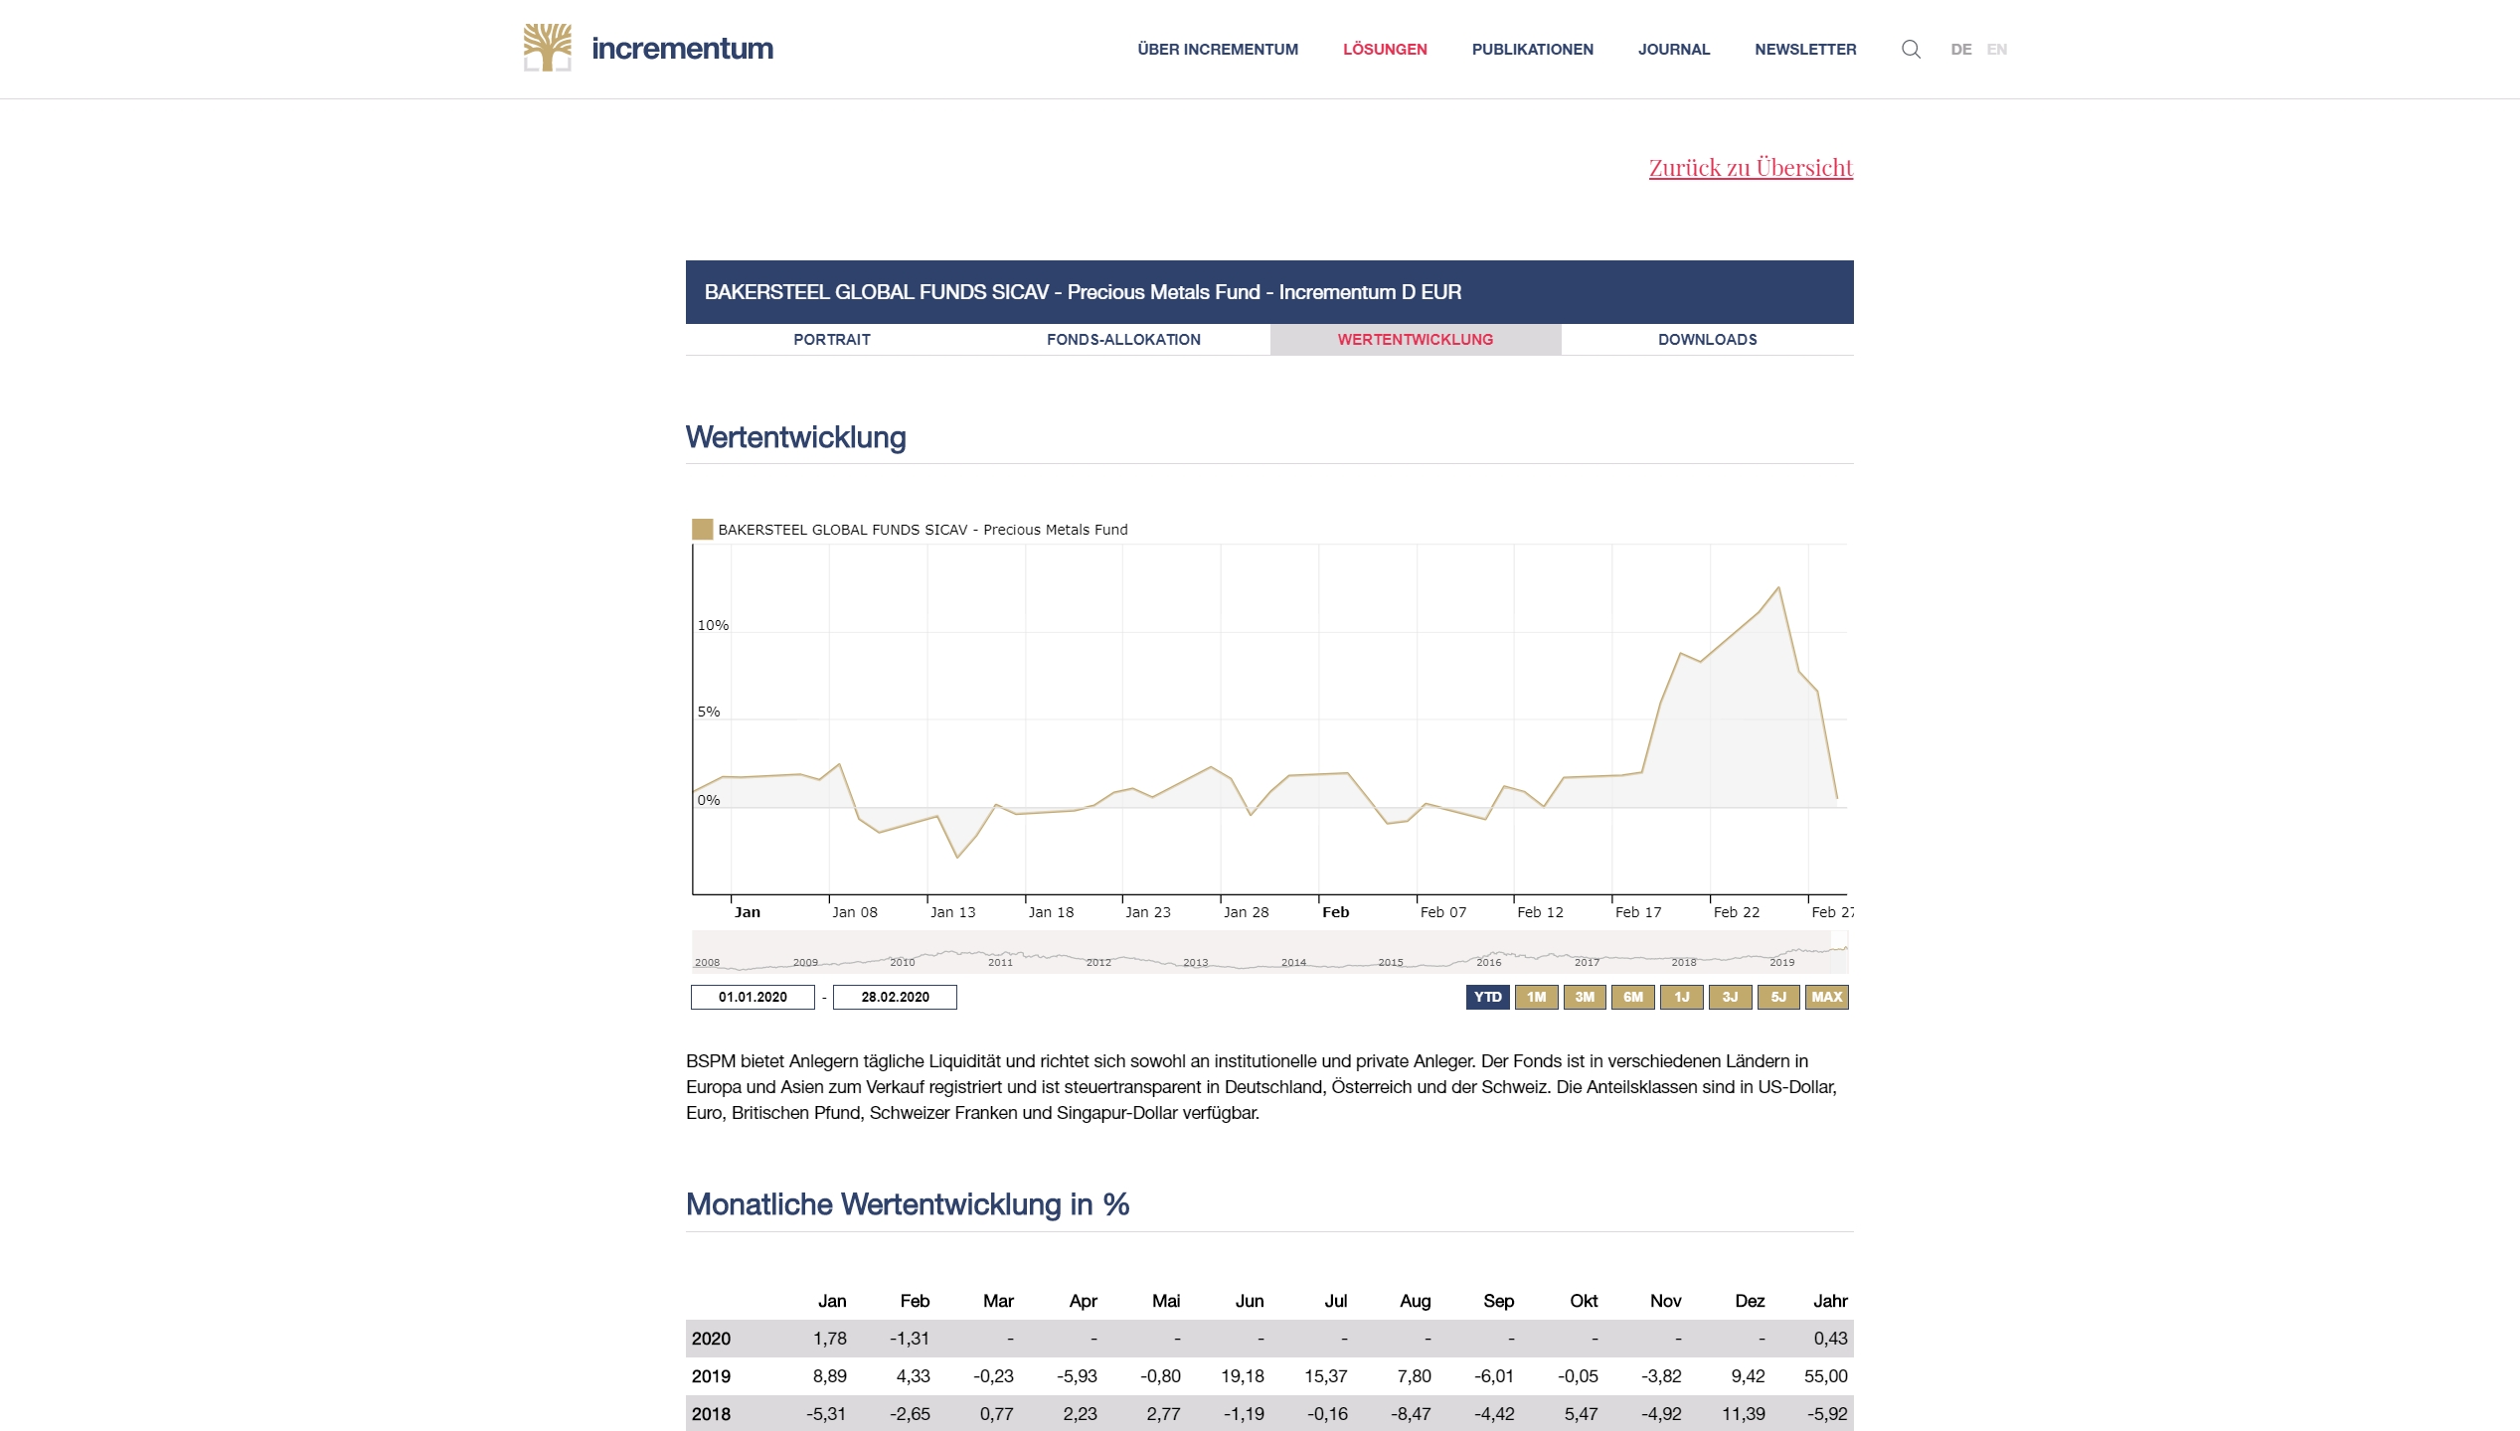Select the 3M range button
This screenshot has width=2520, height=1431.
point(1585,997)
